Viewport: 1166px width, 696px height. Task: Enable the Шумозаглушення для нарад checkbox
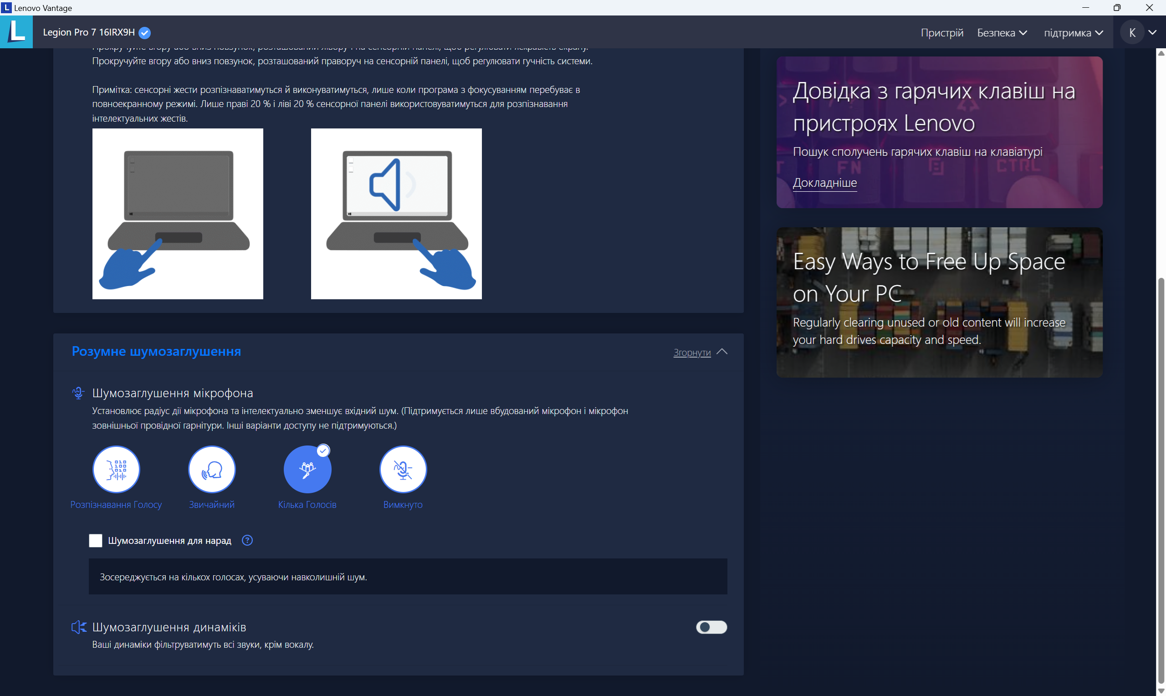[x=95, y=540]
